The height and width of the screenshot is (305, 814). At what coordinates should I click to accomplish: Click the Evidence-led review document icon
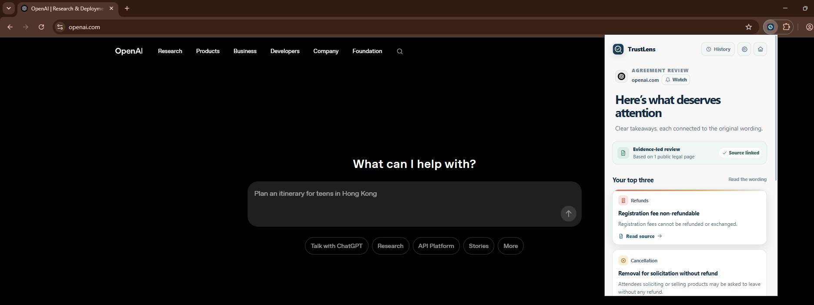pos(623,153)
